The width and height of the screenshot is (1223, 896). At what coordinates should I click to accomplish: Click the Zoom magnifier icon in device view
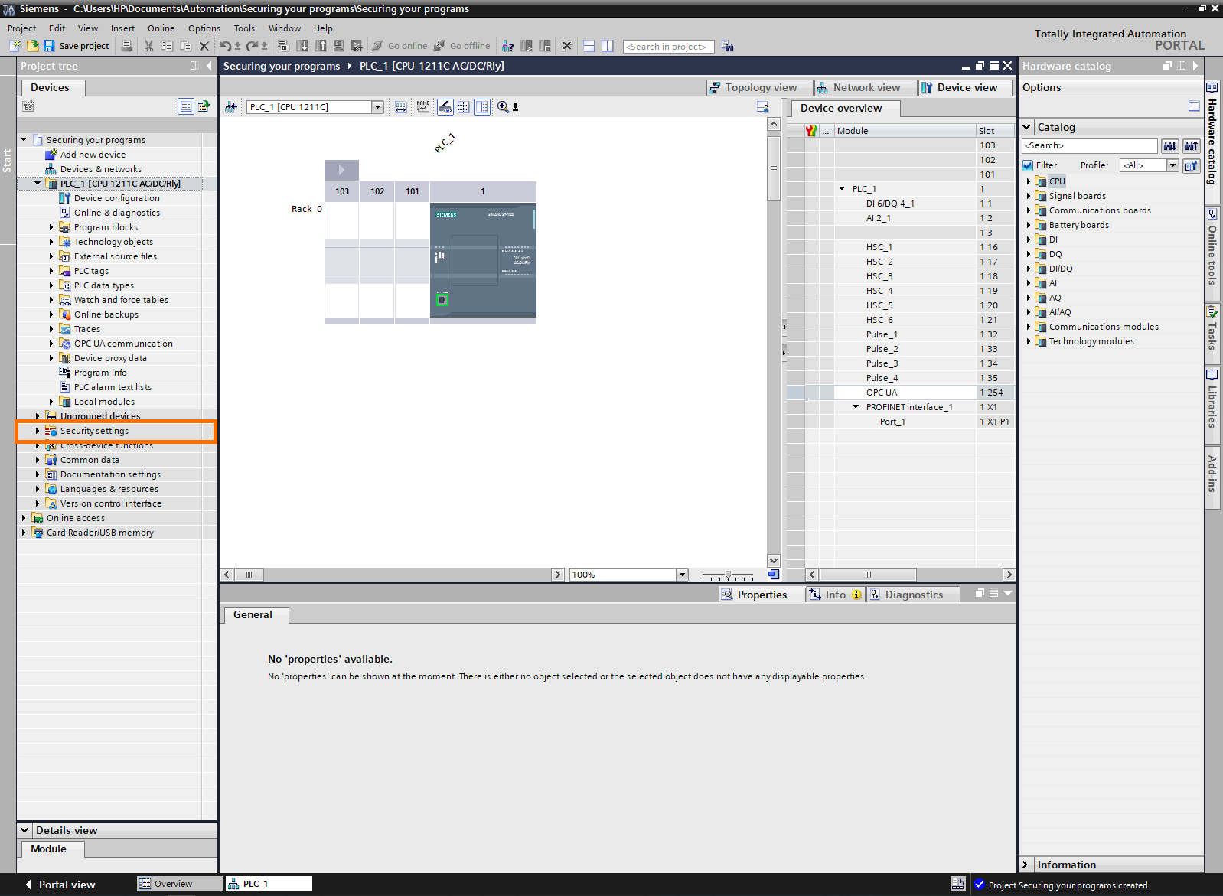click(x=503, y=107)
